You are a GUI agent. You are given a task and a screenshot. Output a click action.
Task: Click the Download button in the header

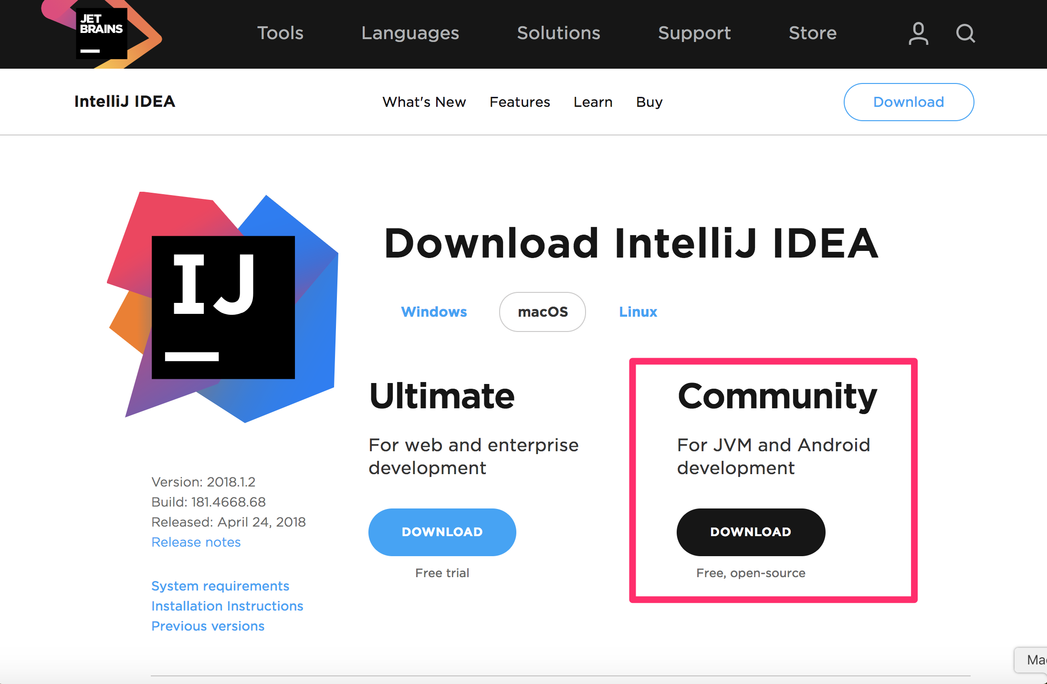pos(909,102)
